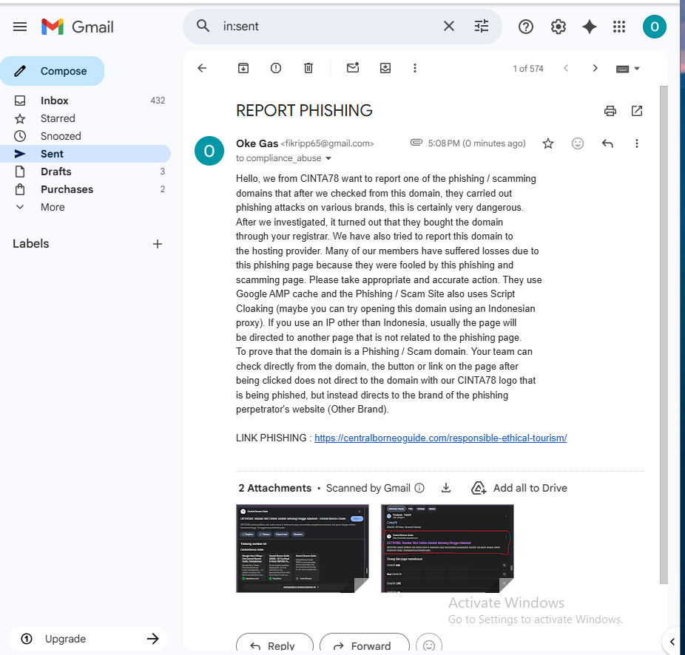
Task: Download all attachments icon
Action: pos(445,488)
